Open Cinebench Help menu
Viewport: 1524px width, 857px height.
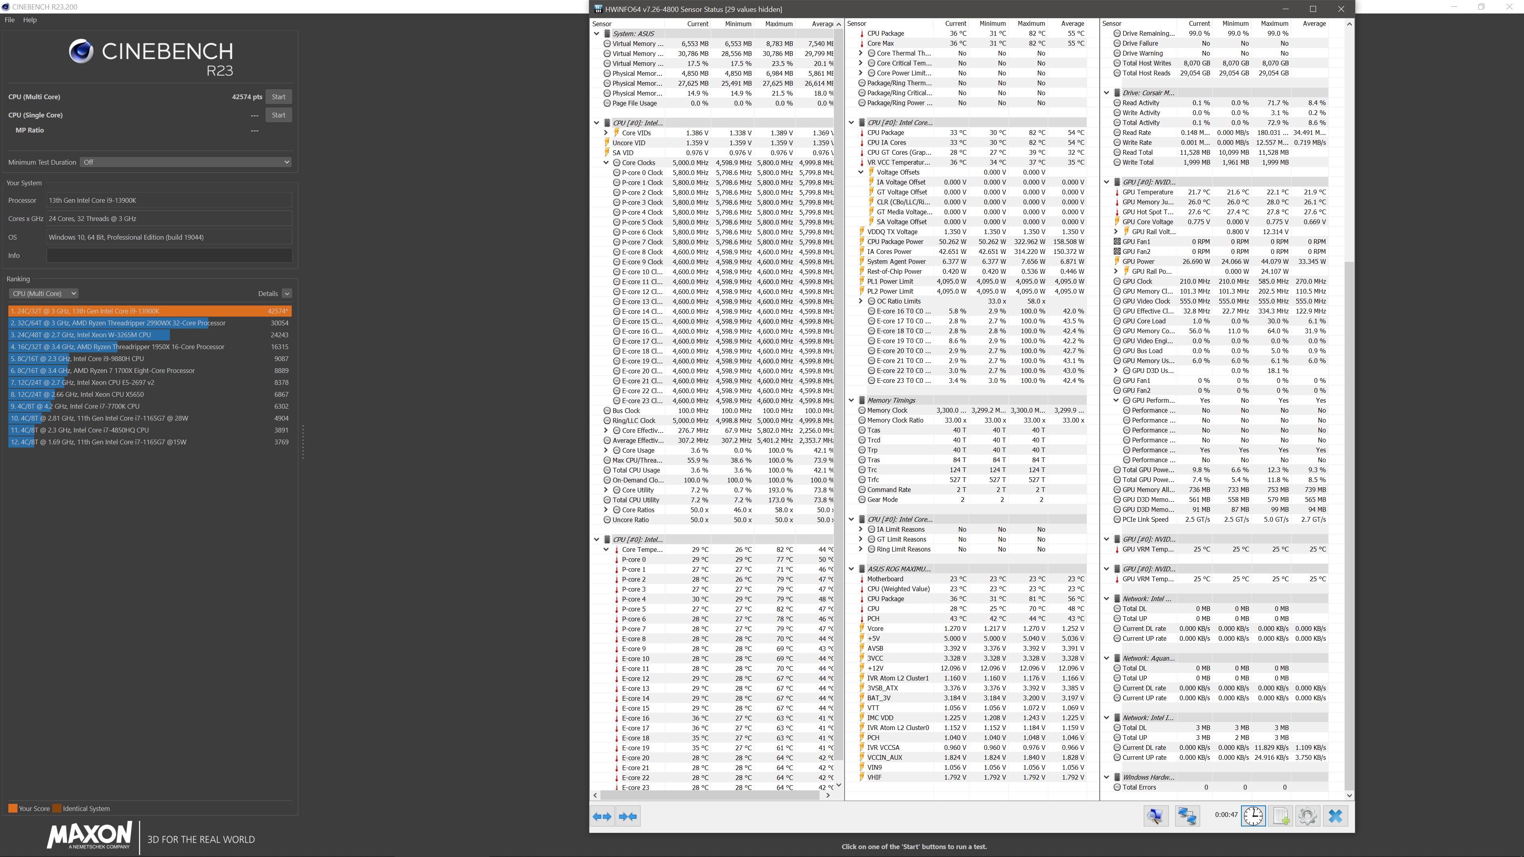[x=30, y=19]
